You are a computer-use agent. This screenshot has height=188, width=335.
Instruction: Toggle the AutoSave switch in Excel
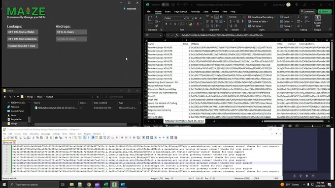coord(165,4)
